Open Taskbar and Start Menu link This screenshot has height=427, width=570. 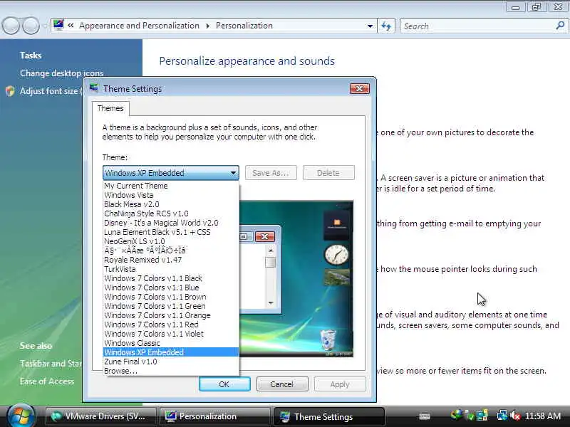click(x=51, y=364)
